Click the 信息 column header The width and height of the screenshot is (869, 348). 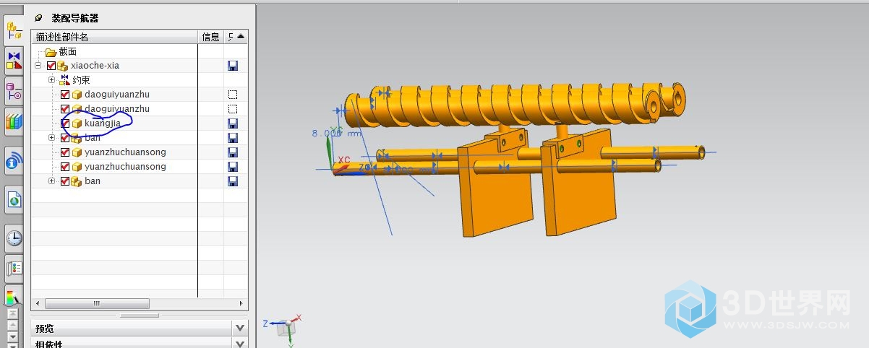[211, 37]
